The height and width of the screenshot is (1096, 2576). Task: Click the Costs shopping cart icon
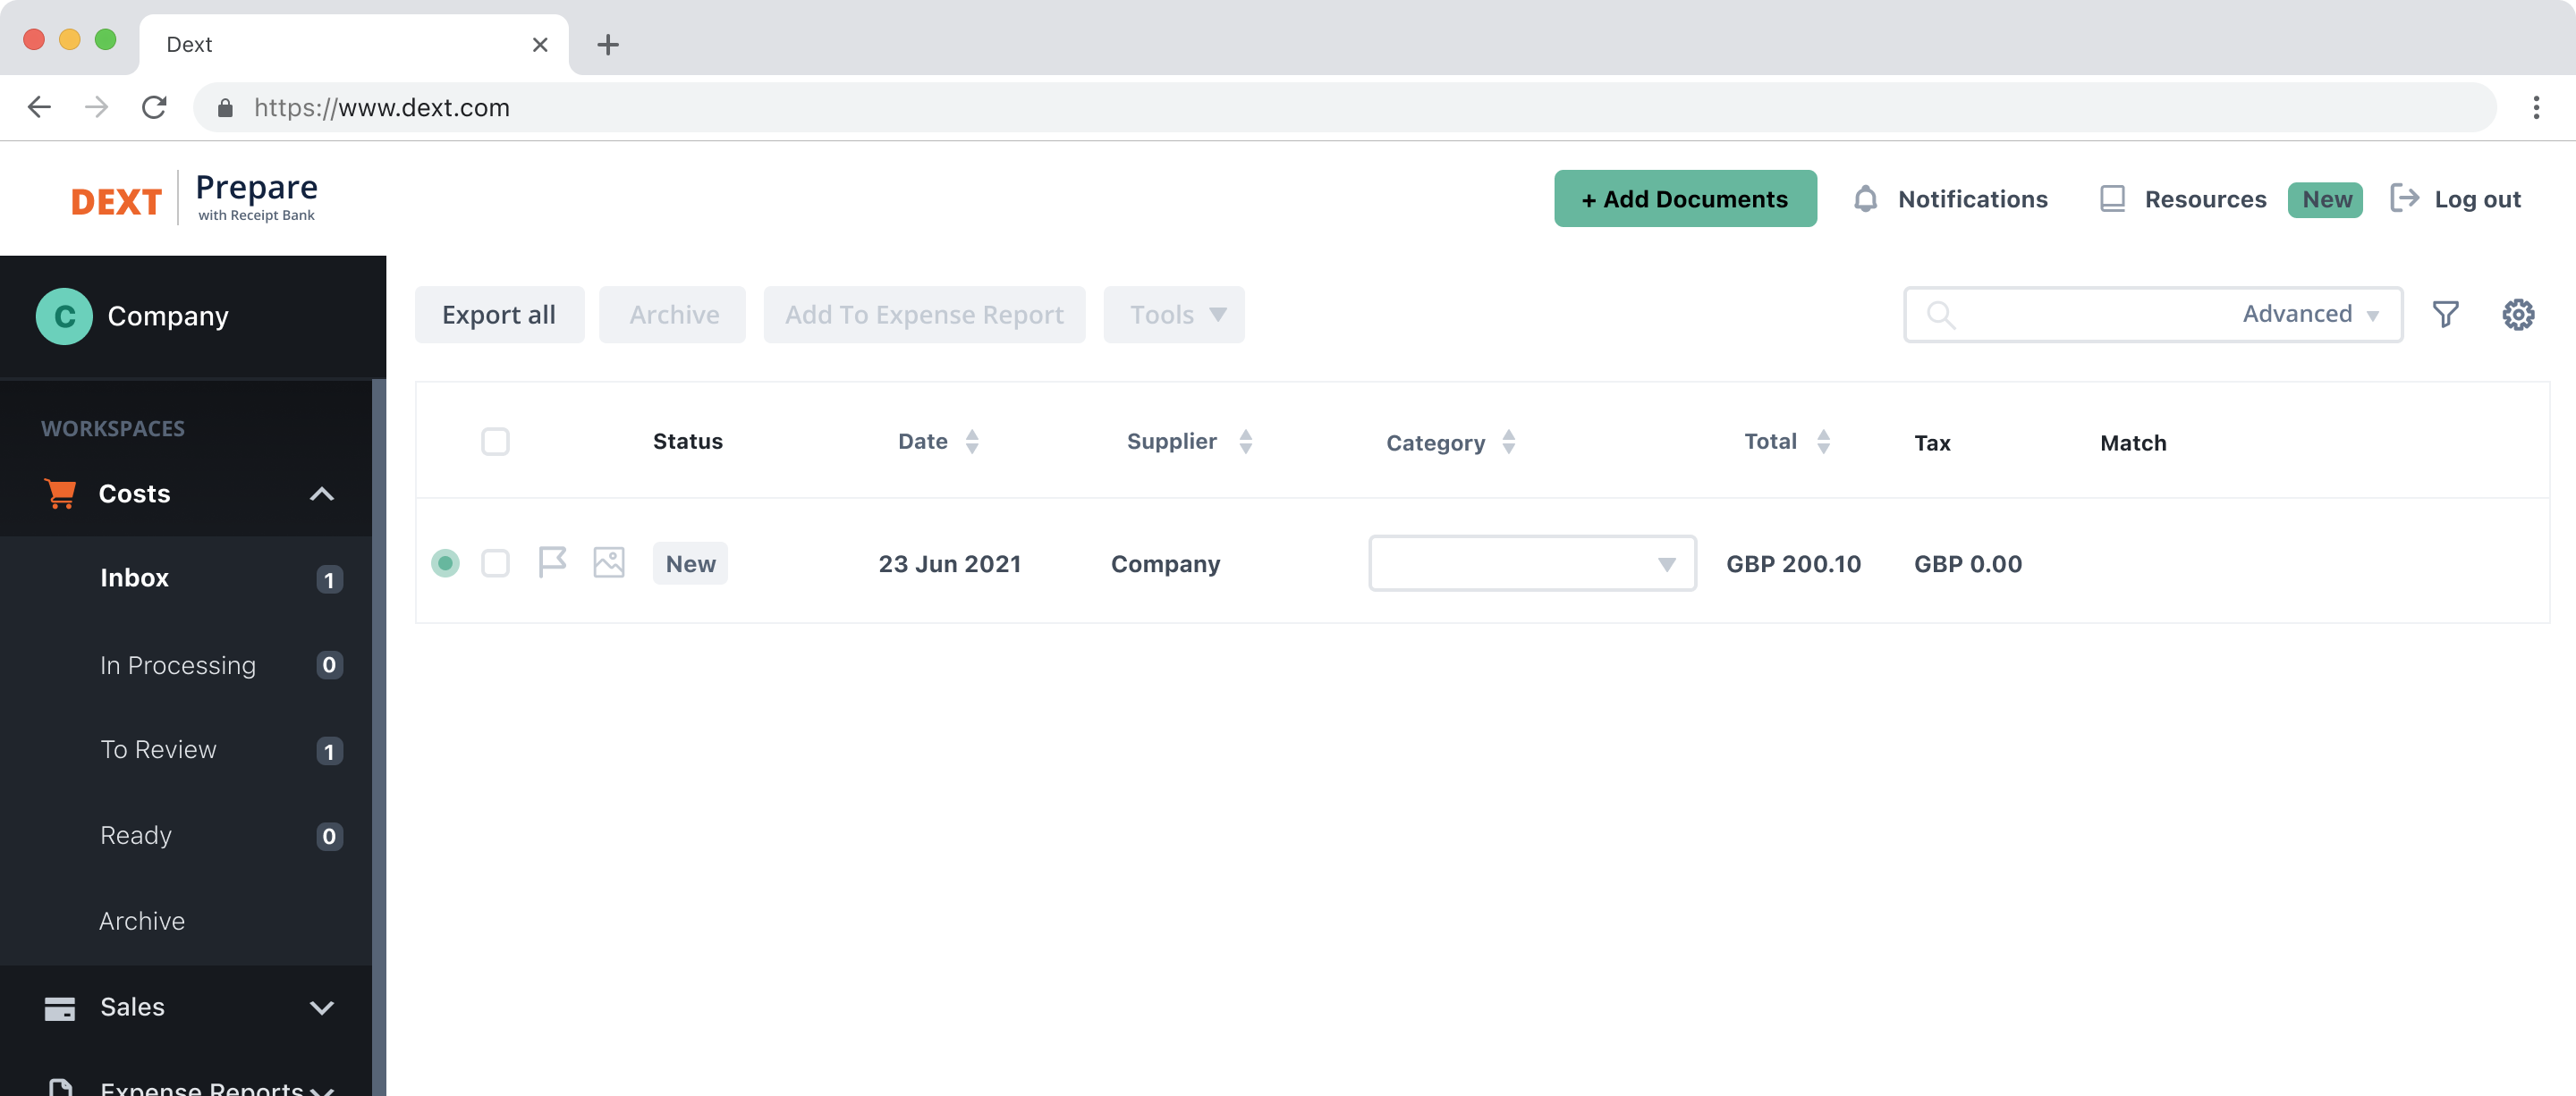60,493
